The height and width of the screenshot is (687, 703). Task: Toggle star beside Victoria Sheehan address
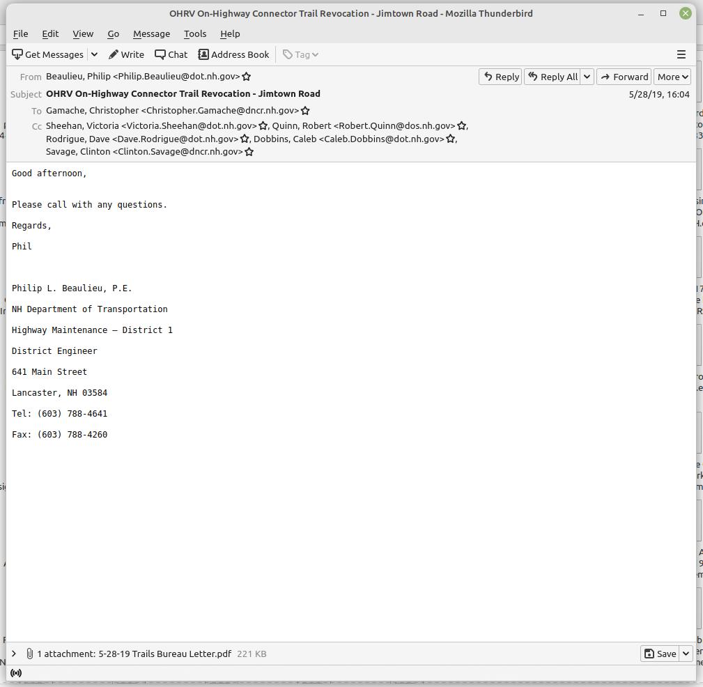tap(263, 126)
